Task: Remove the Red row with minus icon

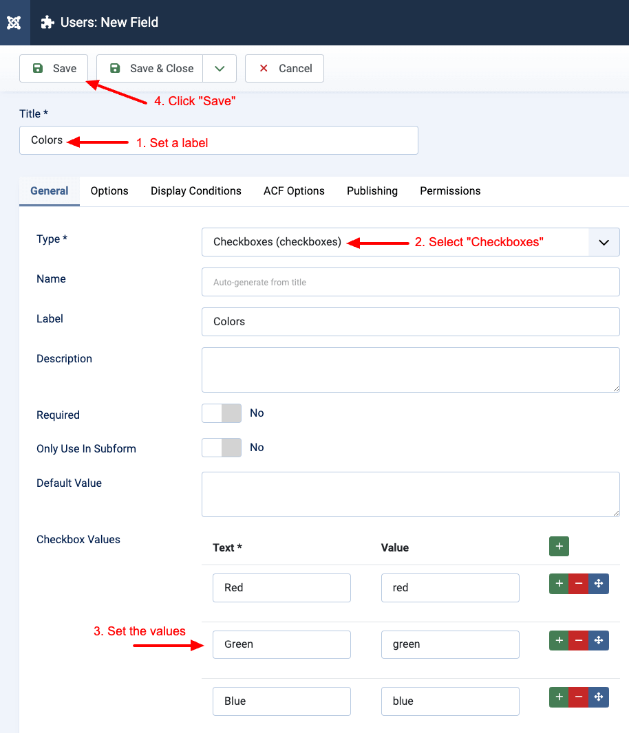Action: (x=579, y=584)
